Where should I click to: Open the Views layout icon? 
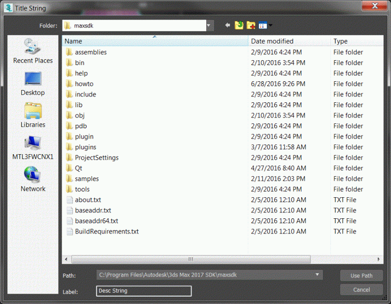pos(262,24)
